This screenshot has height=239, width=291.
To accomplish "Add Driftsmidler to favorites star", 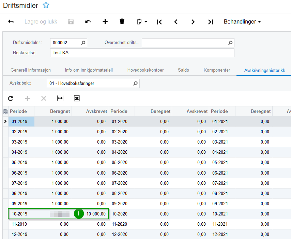I will pos(46,5).
